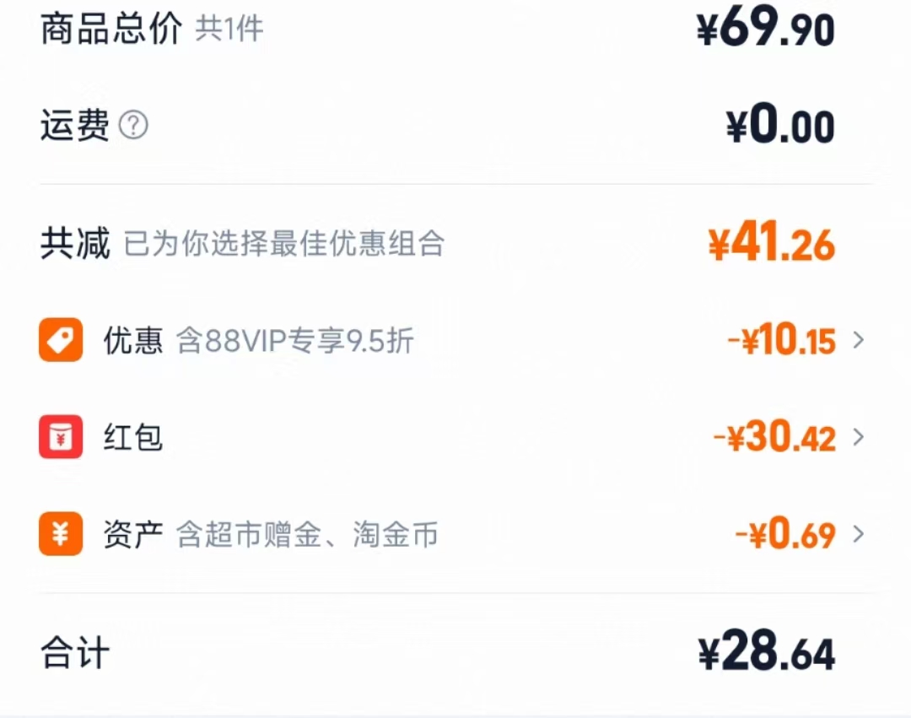911x718 pixels.
Task: Click the ¥28.64 payable amount
Action: coord(769,652)
